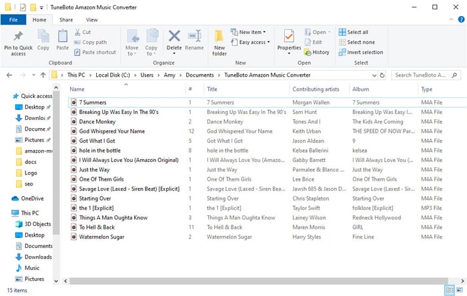Switch to the Share tab
Screen dimensions: 467x296
(x=66, y=19)
